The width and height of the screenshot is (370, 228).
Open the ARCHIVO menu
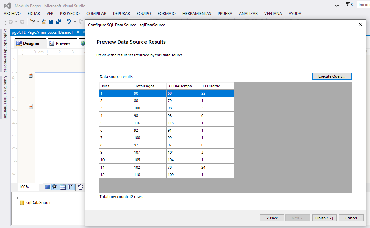pos(12,14)
